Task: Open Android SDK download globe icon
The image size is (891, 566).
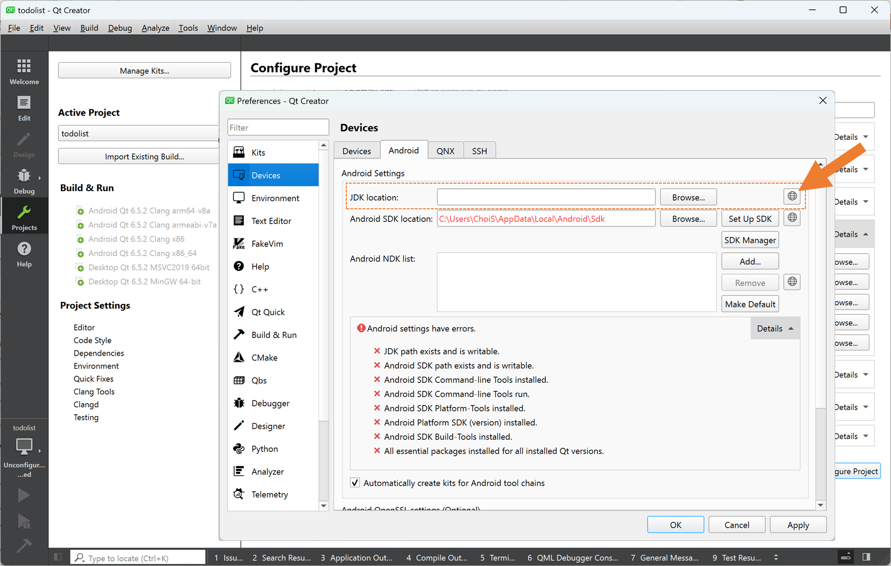Action: 792,218
